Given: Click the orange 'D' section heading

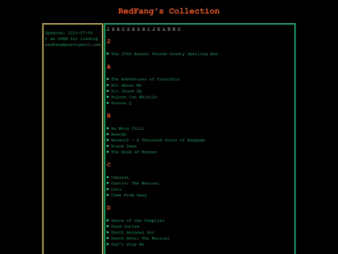Looking at the screenshot, I should click(x=109, y=208).
